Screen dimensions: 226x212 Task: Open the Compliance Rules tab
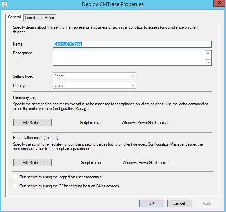pos(39,18)
